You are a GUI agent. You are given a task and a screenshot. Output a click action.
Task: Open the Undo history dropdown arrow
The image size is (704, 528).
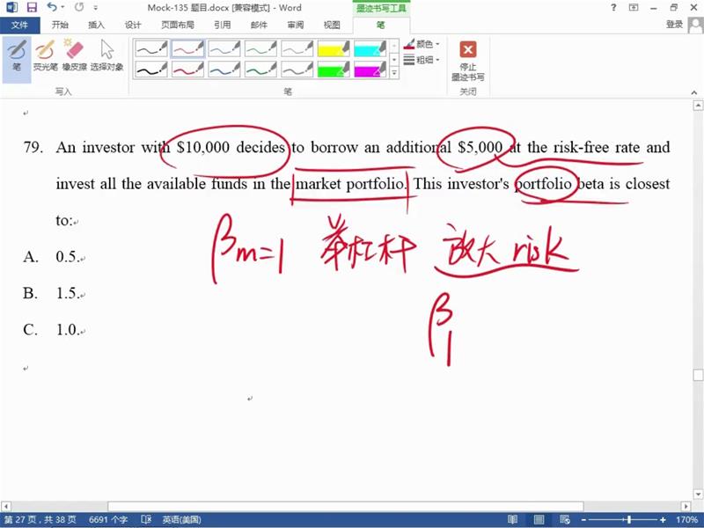tap(62, 8)
